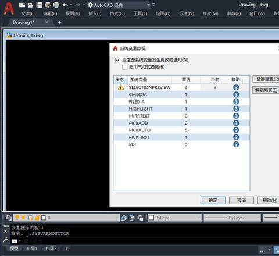Select the CMDDIA variable row
The image size is (279, 256).
click(x=181, y=94)
